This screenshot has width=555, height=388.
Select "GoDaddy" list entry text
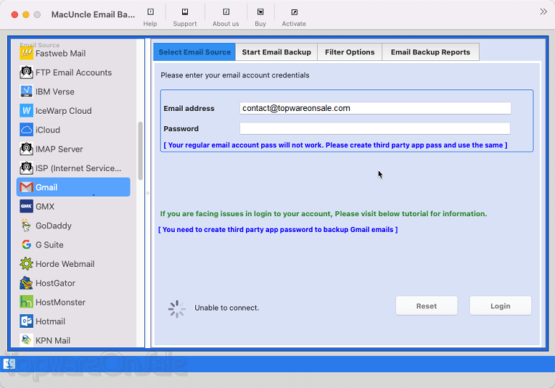coord(54,226)
